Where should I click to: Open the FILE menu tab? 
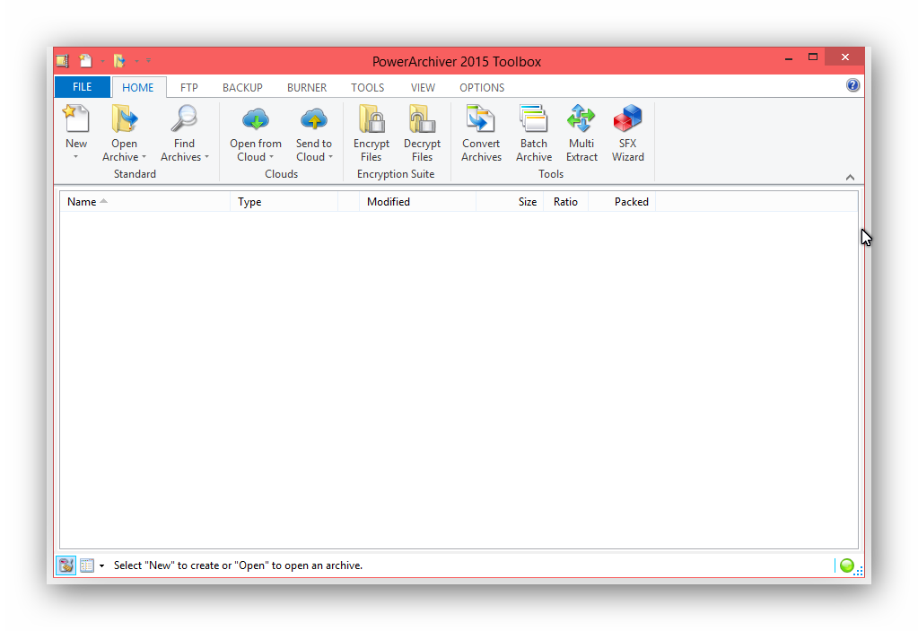click(x=82, y=87)
